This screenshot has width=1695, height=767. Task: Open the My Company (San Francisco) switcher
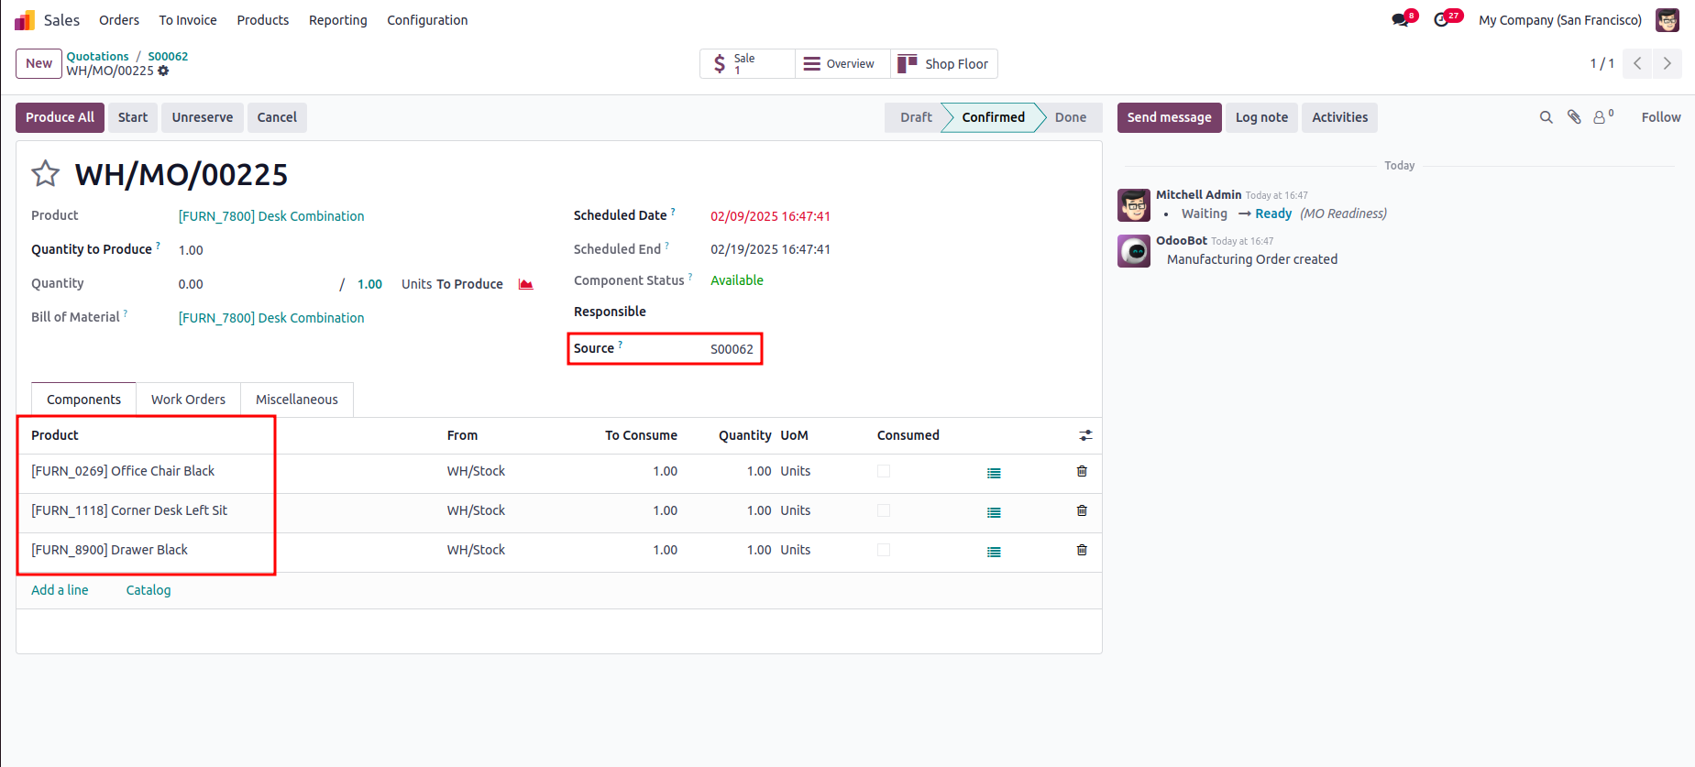click(1559, 20)
